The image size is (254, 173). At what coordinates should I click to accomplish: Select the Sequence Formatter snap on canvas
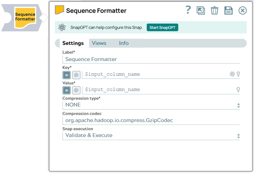tap(25, 17)
